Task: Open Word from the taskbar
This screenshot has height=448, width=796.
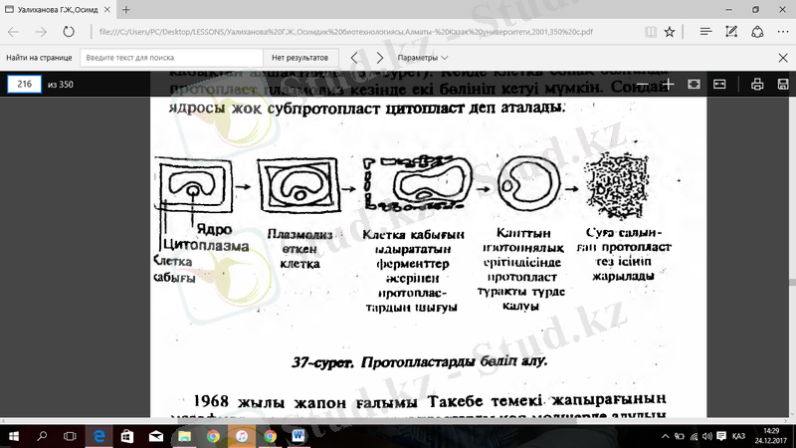Action: [x=299, y=436]
